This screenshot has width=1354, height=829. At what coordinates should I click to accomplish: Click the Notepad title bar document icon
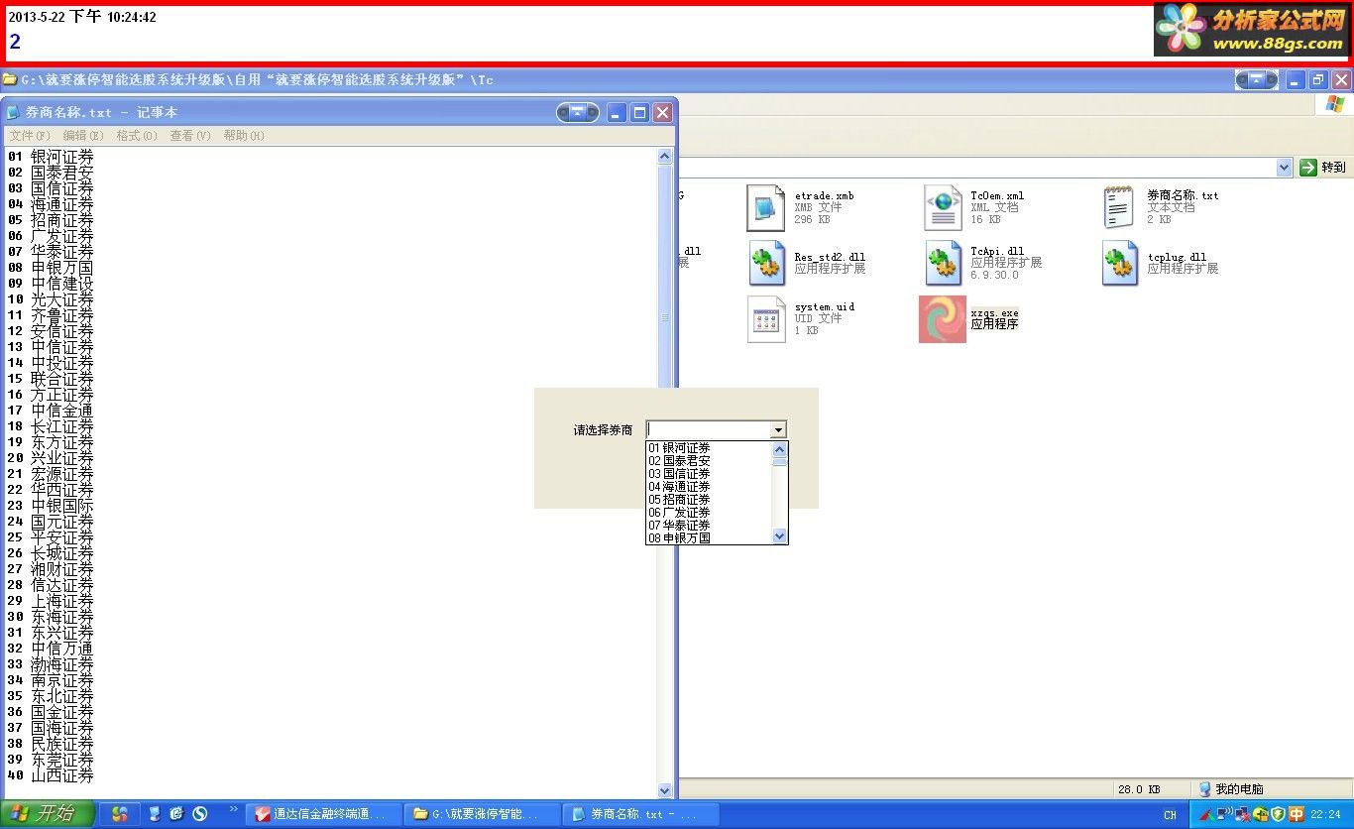click(14, 112)
